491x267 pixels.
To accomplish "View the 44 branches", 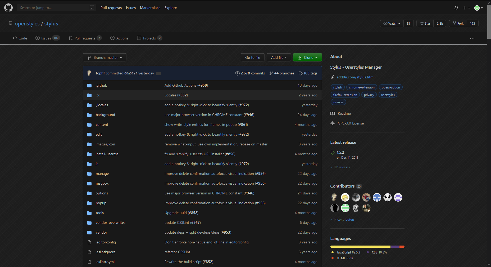I will coord(282,73).
